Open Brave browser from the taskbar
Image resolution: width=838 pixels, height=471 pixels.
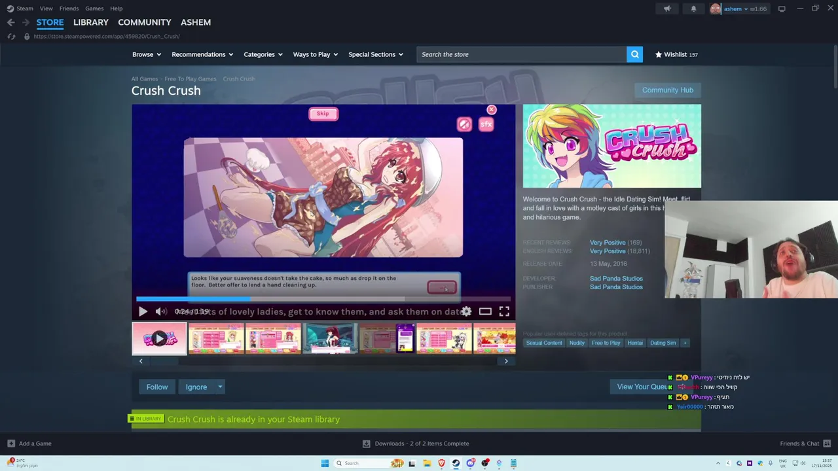click(441, 463)
